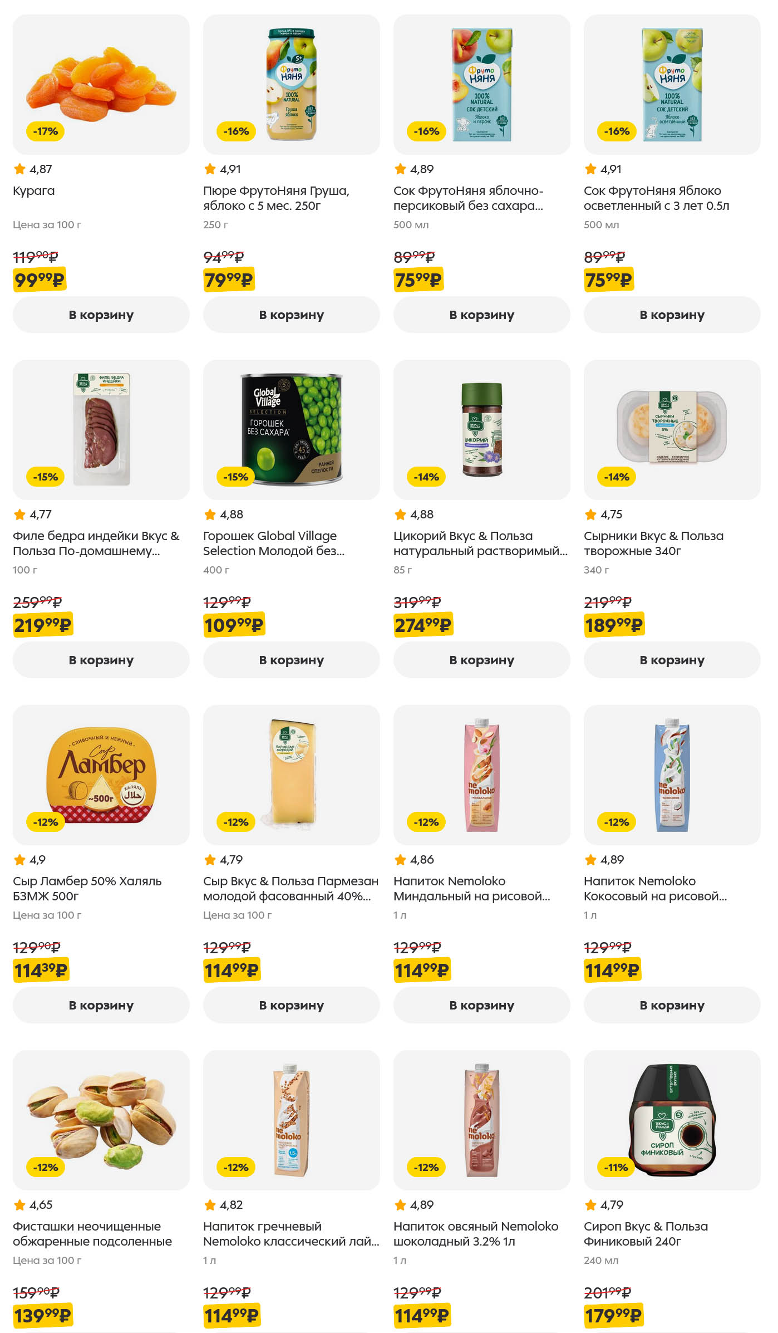Add Курага to the cart
The width and height of the screenshot is (778, 1333).
101,315
